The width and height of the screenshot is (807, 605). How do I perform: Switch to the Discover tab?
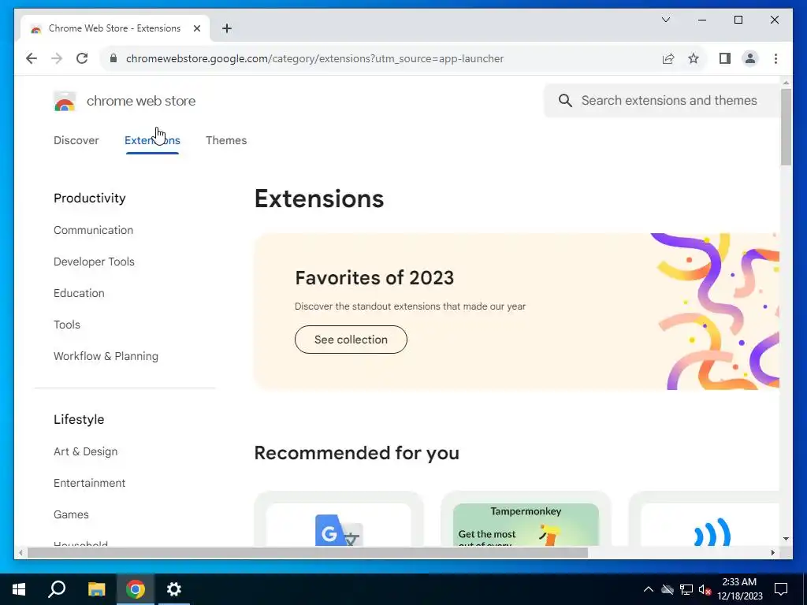[x=76, y=140]
